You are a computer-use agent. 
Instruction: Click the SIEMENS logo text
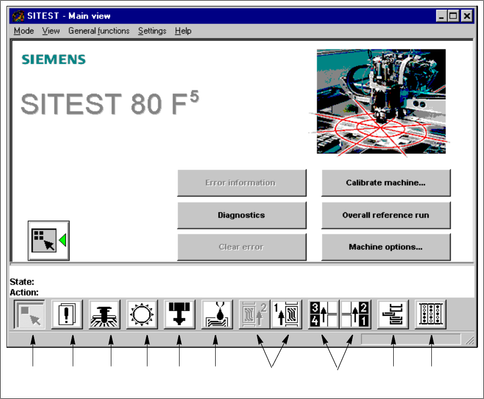53,59
